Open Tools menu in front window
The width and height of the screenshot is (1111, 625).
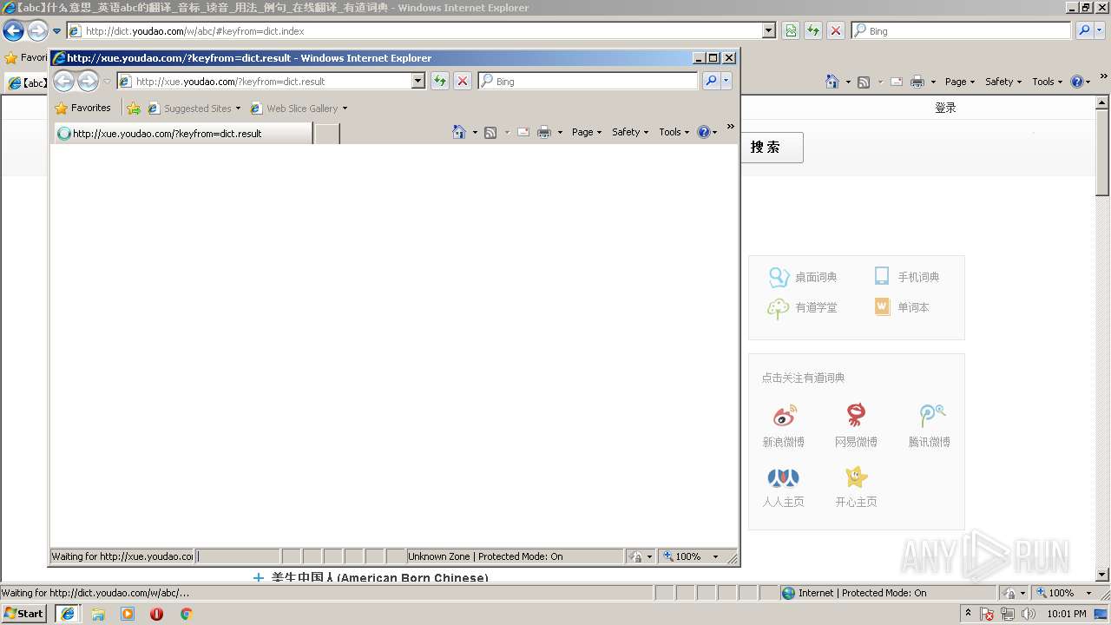tap(674, 132)
